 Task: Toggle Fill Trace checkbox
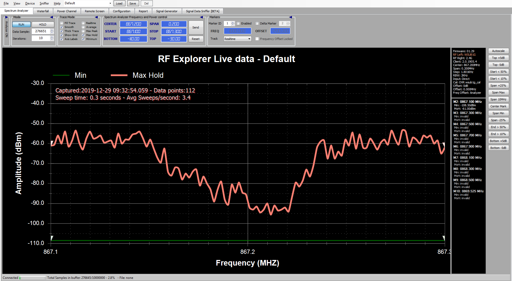point(62,23)
